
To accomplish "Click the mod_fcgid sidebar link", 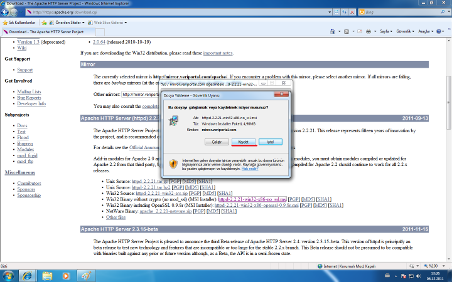I will click(28, 155).
